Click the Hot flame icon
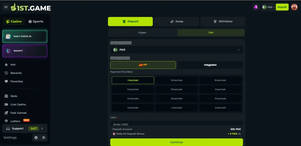 (x=6, y=65)
